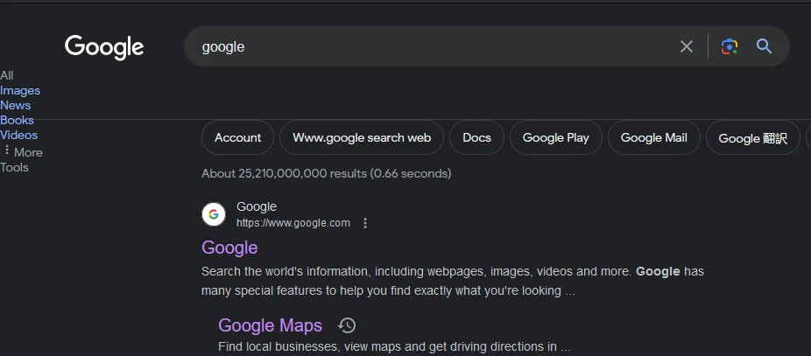The width and height of the screenshot is (811, 356).
Task: Choose the Docs suggestion chip
Action: [x=476, y=137]
